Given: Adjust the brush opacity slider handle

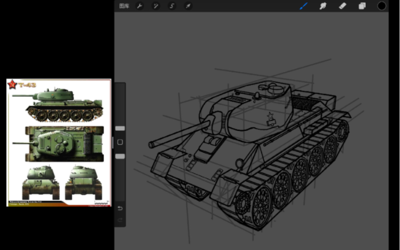Looking at the screenshot, I should [120, 156].
